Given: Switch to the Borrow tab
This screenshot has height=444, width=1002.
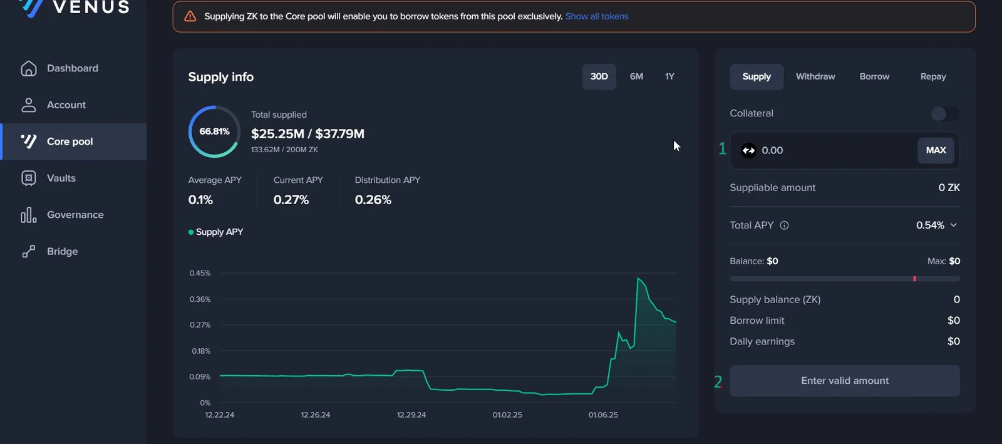Looking at the screenshot, I should (x=874, y=76).
